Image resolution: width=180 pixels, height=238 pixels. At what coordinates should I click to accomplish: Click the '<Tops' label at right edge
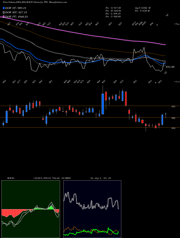pyautogui.click(x=177, y=24)
